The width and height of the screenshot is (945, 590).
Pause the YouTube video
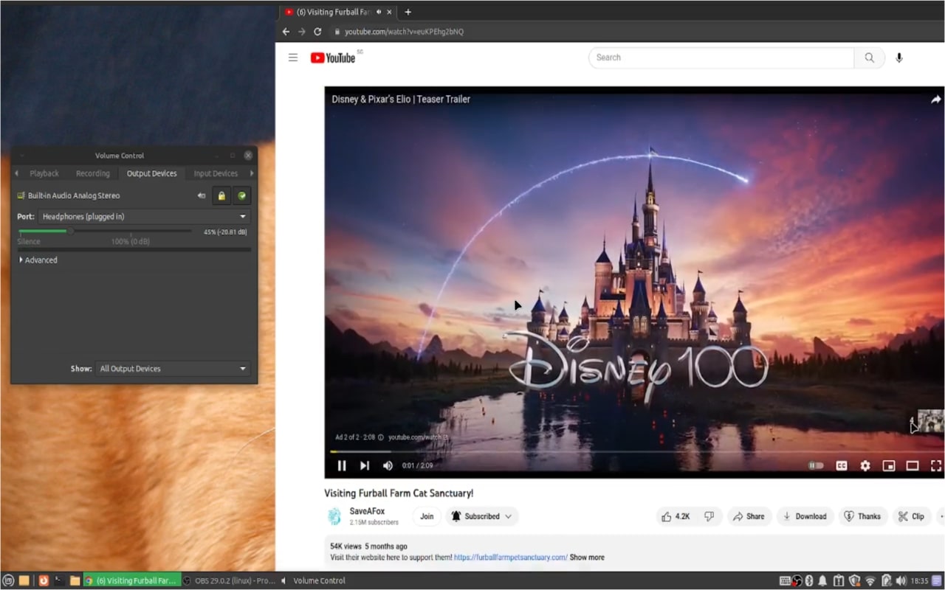[x=342, y=465]
